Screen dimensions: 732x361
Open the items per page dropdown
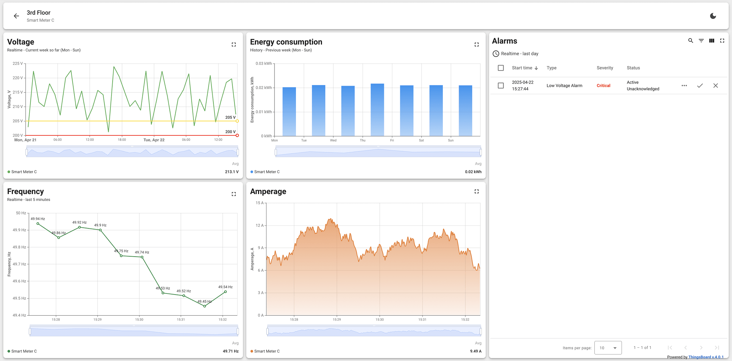(608, 348)
